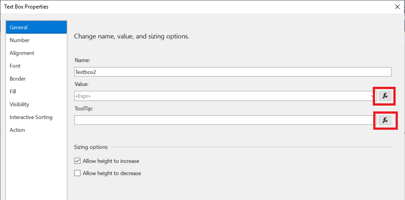Open expression editor for the ToolTip field
This screenshot has height=200, width=405.
pos(385,120)
